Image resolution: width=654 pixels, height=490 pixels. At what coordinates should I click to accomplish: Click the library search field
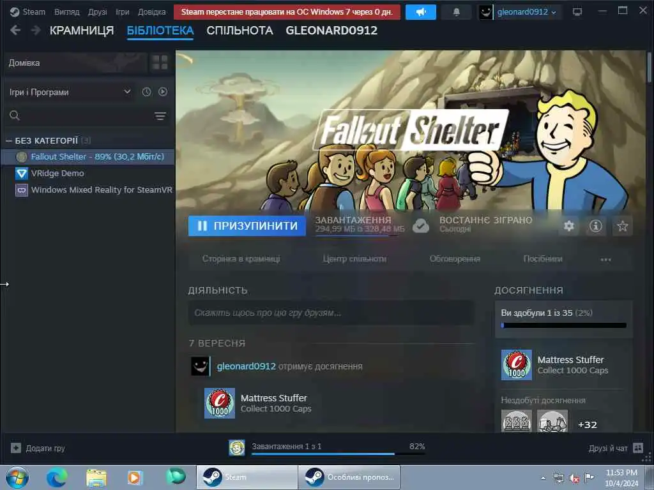click(86, 116)
